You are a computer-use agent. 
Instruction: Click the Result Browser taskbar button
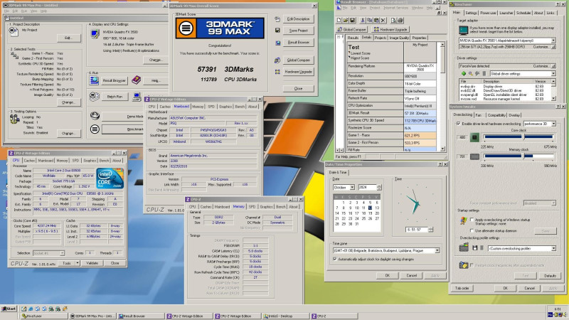coord(140,316)
